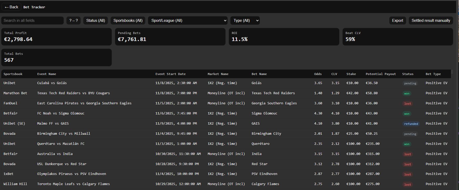Sort by CLV column header
This screenshot has height=190, width=459.
click(334, 74)
